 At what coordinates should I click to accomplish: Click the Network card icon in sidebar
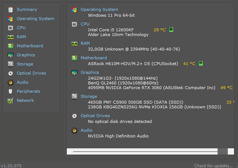pyautogui.click(x=11, y=101)
